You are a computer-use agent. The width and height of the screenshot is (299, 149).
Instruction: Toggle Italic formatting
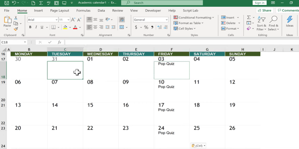(36, 27)
